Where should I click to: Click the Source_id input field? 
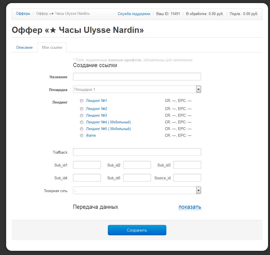[x=187, y=178]
